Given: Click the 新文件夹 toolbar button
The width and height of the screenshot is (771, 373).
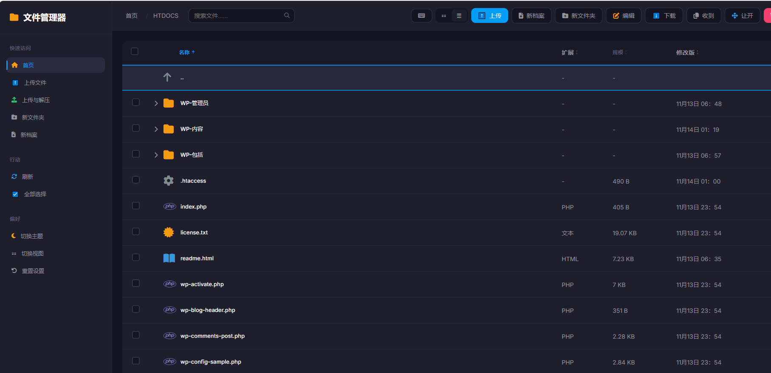Looking at the screenshot, I should pos(578,16).
